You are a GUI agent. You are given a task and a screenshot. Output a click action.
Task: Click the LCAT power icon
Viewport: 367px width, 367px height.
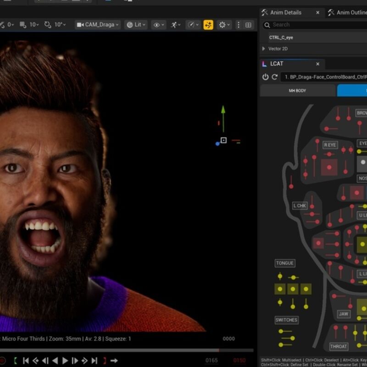(x=265, y=77)
